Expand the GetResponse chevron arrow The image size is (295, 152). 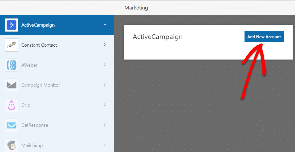coord(105,125)
